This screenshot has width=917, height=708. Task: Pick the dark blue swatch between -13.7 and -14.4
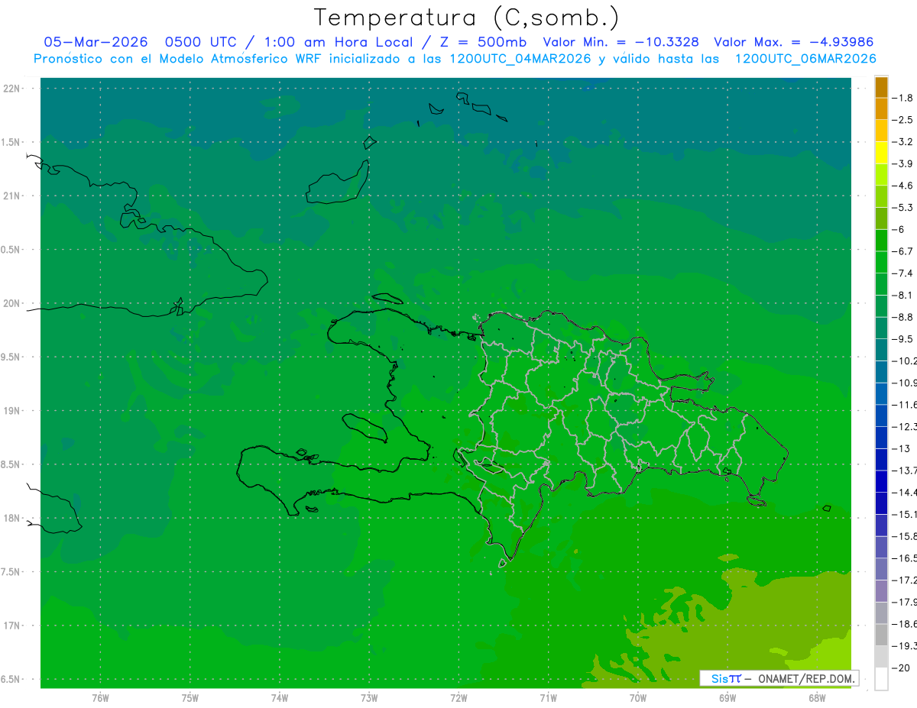(x=882, y=481)
